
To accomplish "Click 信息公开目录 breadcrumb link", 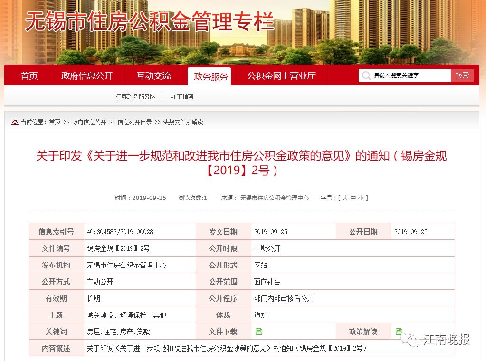I will click(134, 122).
